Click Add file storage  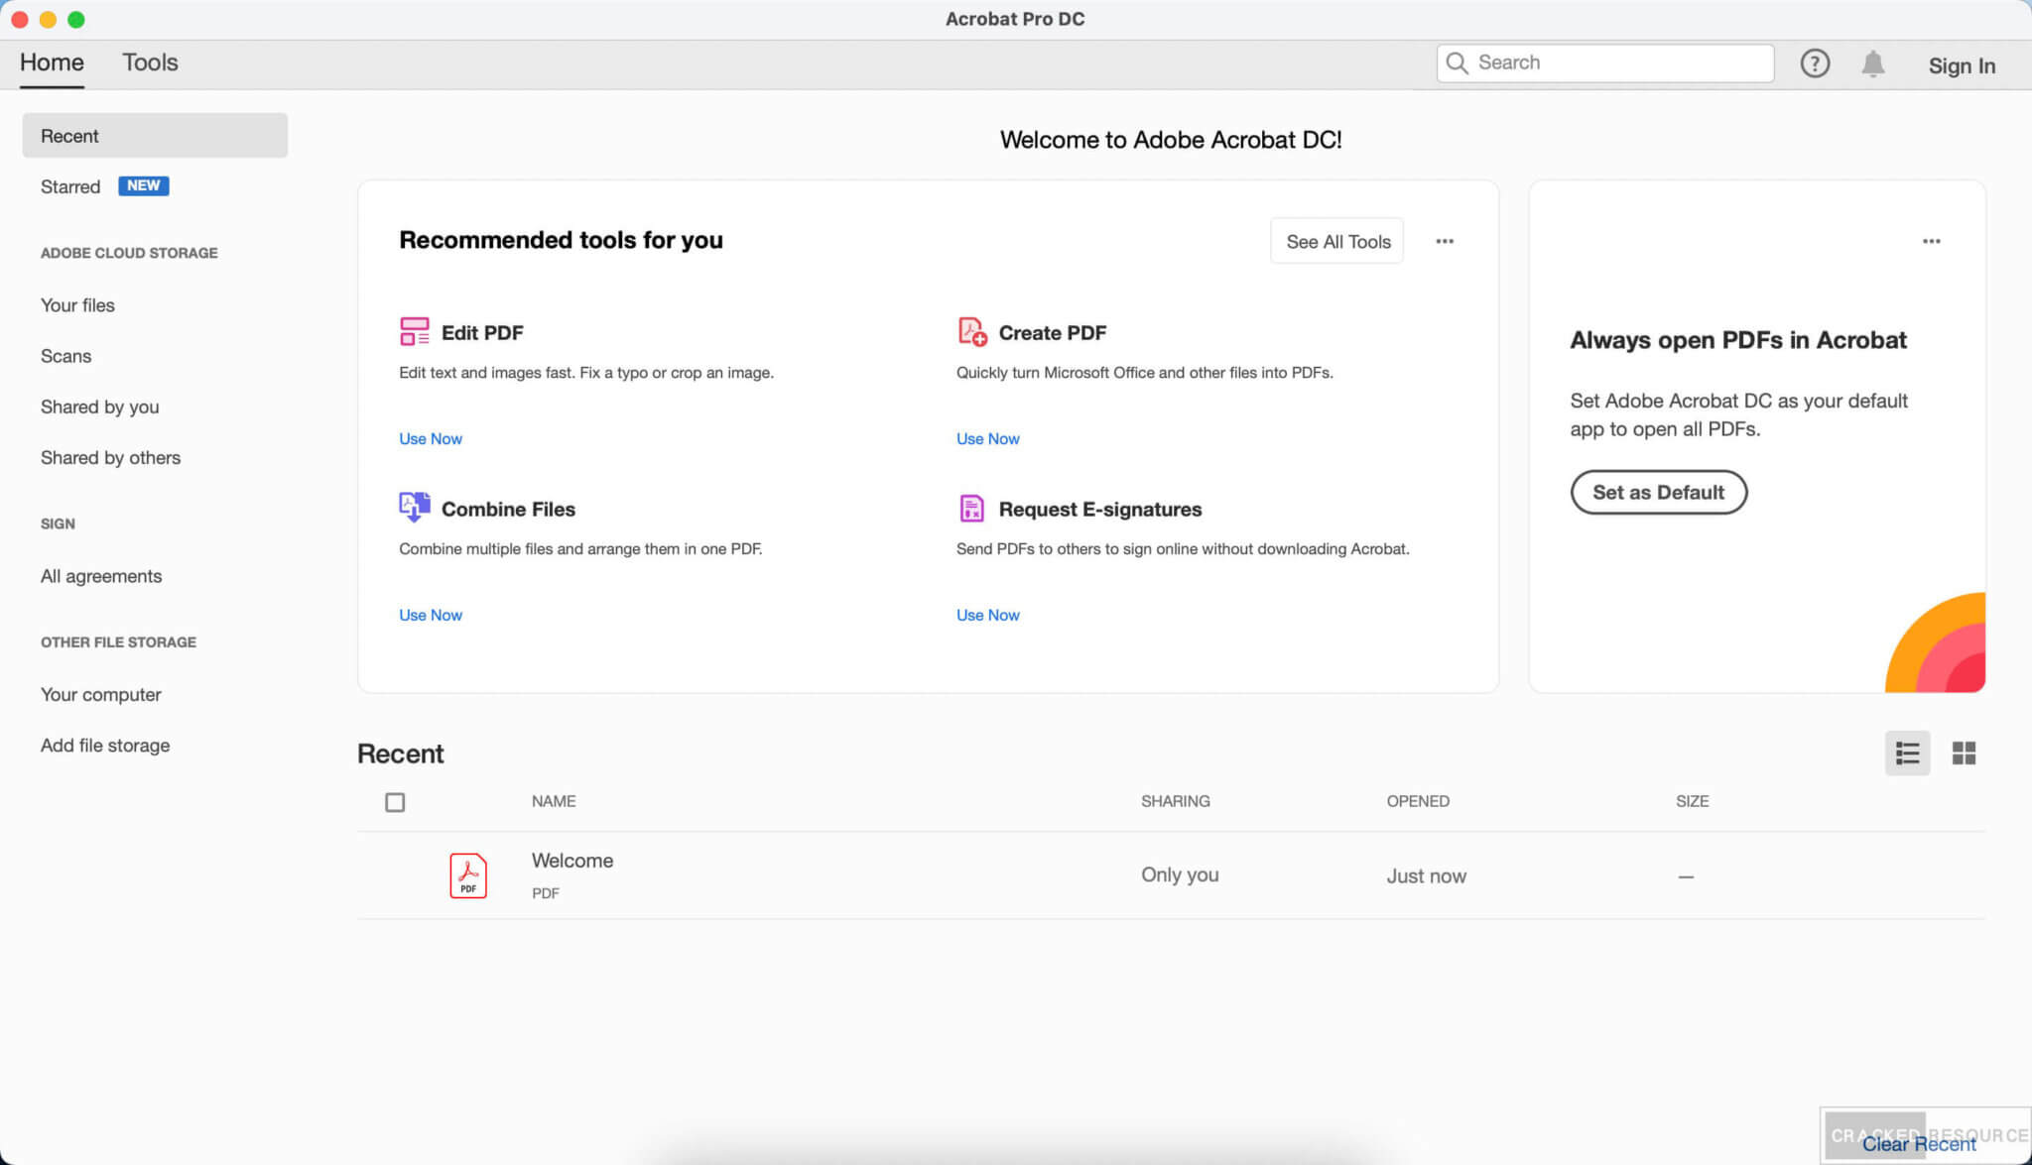[x=105, y=745]
